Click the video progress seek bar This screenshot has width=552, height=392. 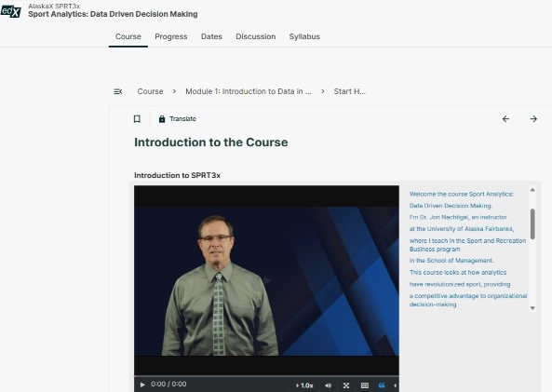(266, 376)
